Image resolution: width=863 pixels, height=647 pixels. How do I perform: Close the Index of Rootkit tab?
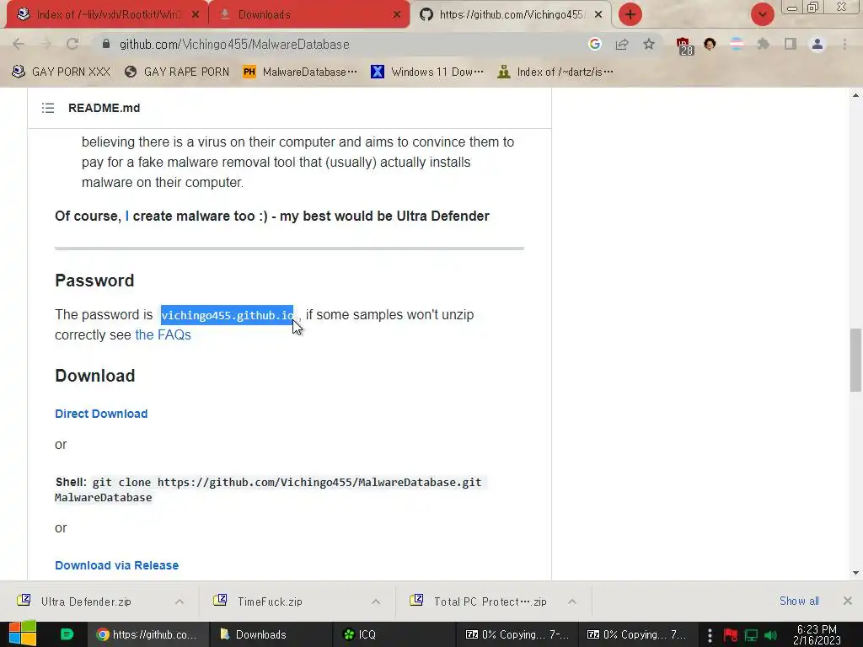click(x=196, y=14)
